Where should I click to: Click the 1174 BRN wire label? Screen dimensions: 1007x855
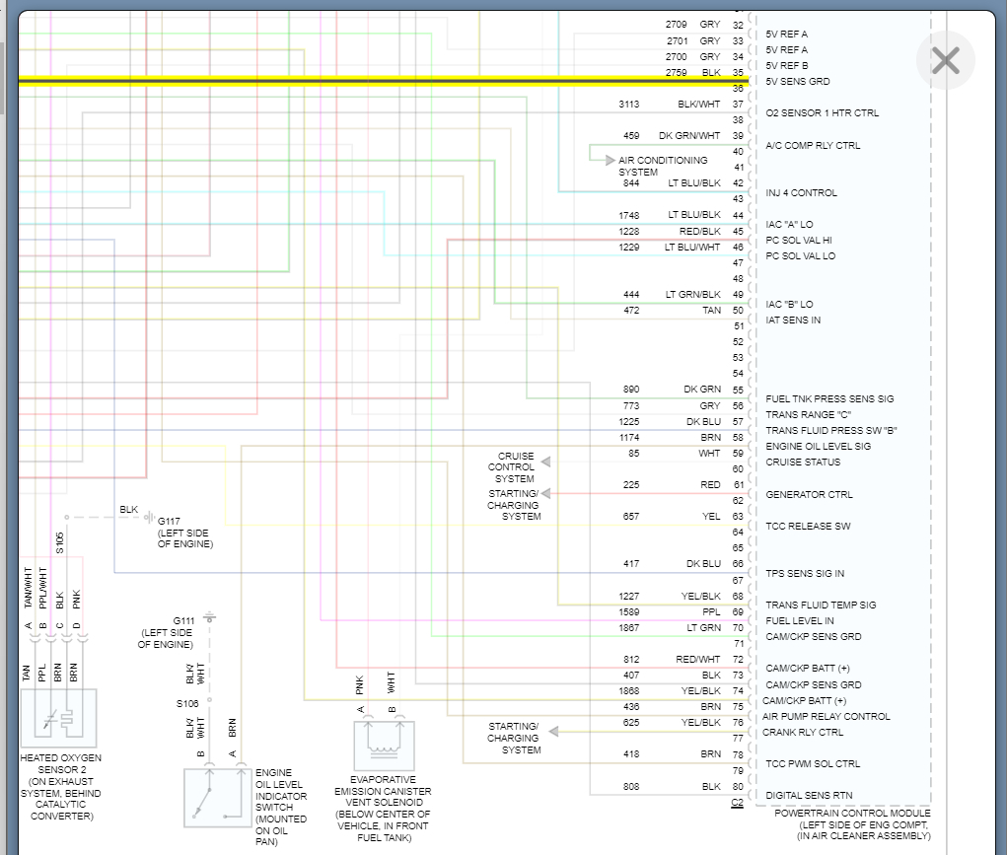click(x=670, y=438)
